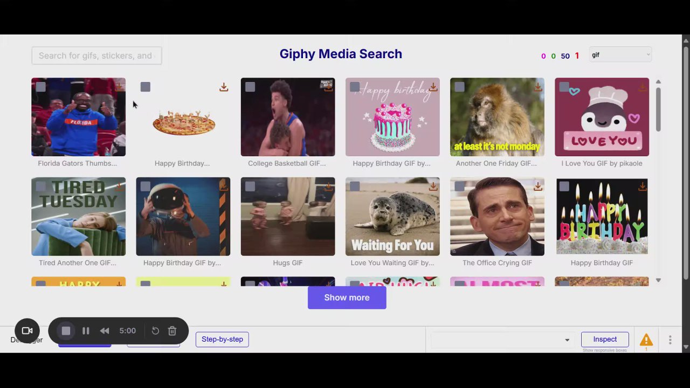The image size is (690, 388).
Task: Tick the candles Happy Birthday GIF checkbox
Action: (x=563, y=186)
